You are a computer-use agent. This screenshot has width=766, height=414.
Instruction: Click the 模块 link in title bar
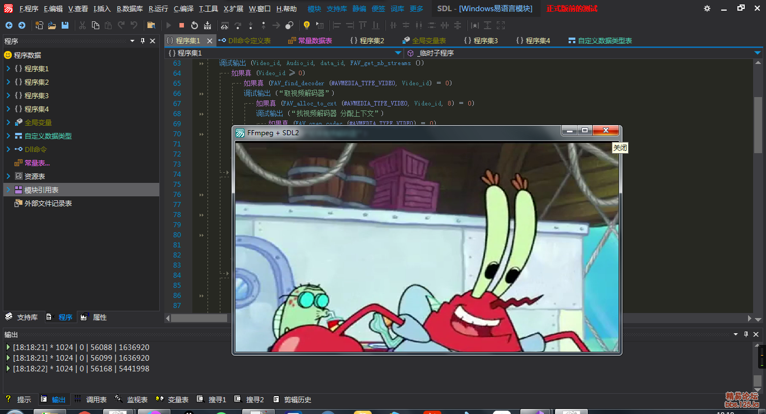tap(315, 8)
